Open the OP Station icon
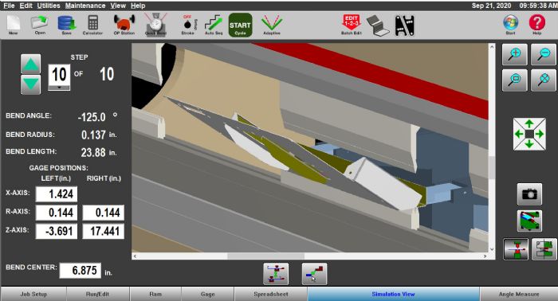Screen dimensions: 558x301 pyautogui.click(x=124, y=25)
